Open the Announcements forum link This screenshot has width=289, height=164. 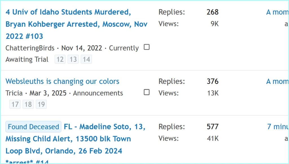98,93
